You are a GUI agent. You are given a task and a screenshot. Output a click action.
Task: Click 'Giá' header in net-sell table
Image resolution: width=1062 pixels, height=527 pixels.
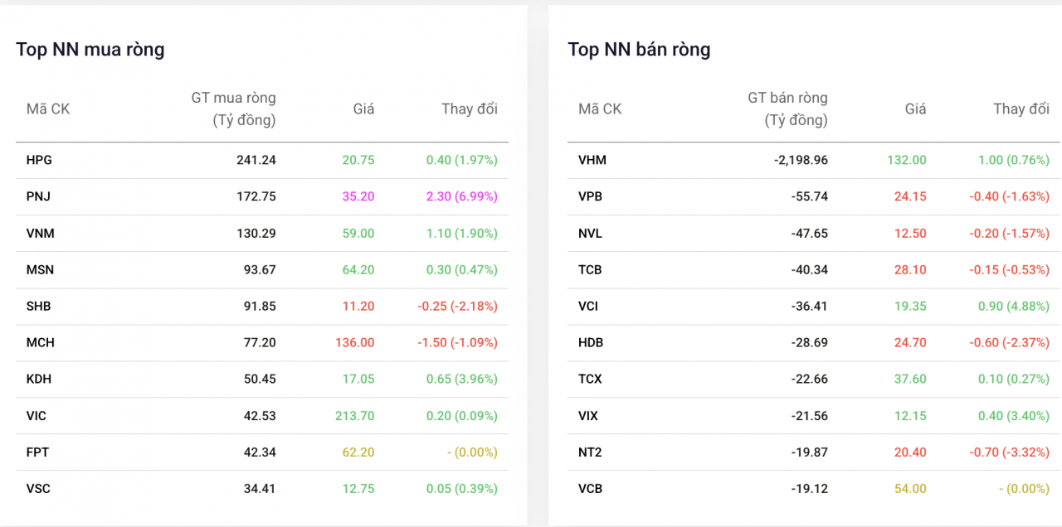[x=916, y=109]
